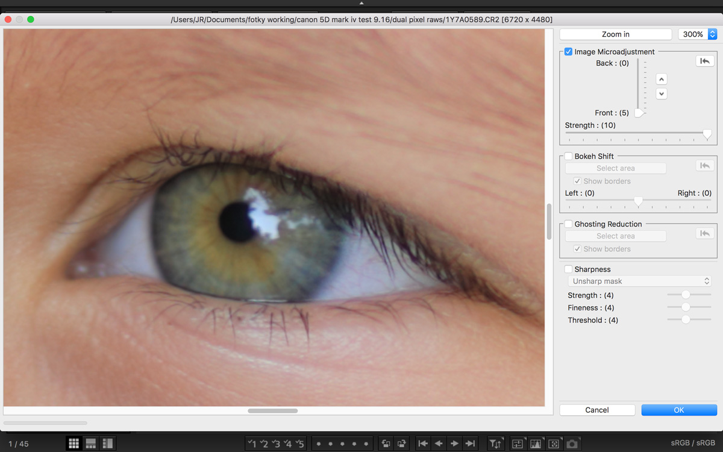The image size is (723, 452).
Task: Enable the Bokeh Shift checkbox
Action: click(568, 156)
